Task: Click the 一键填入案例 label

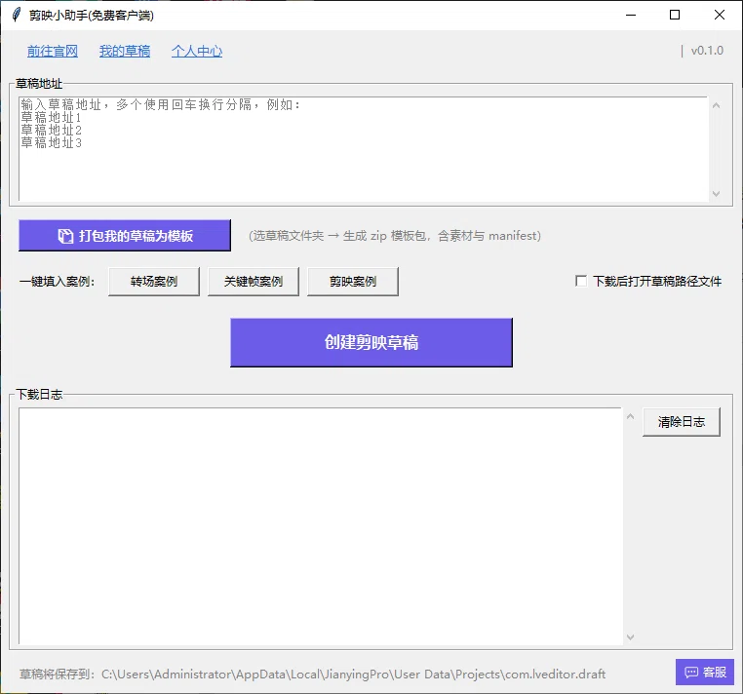Action: pyautogui.click(x=57, y=282)
